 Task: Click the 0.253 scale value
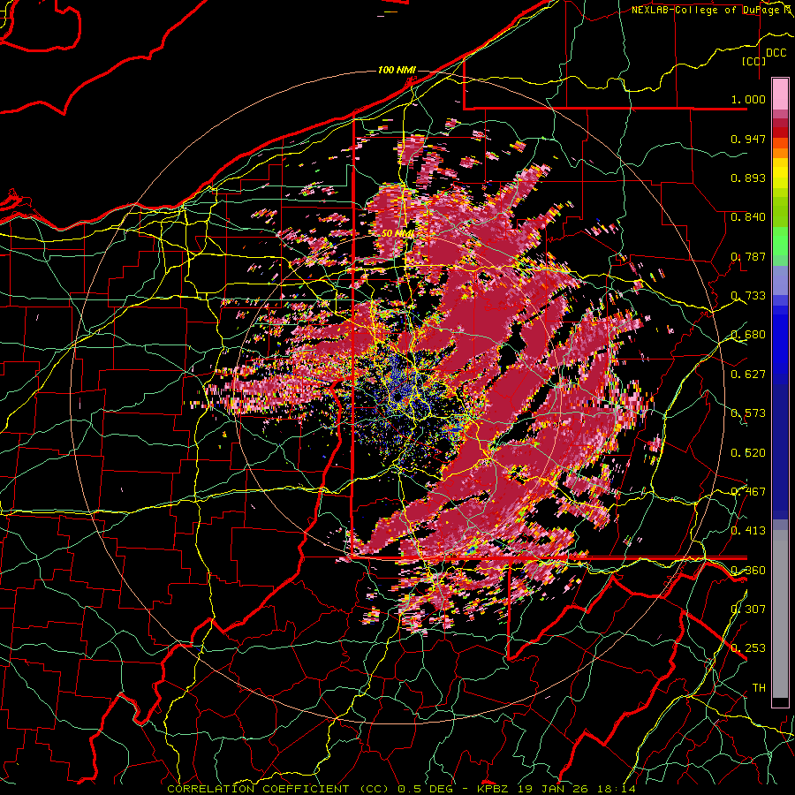pos(748,648)
